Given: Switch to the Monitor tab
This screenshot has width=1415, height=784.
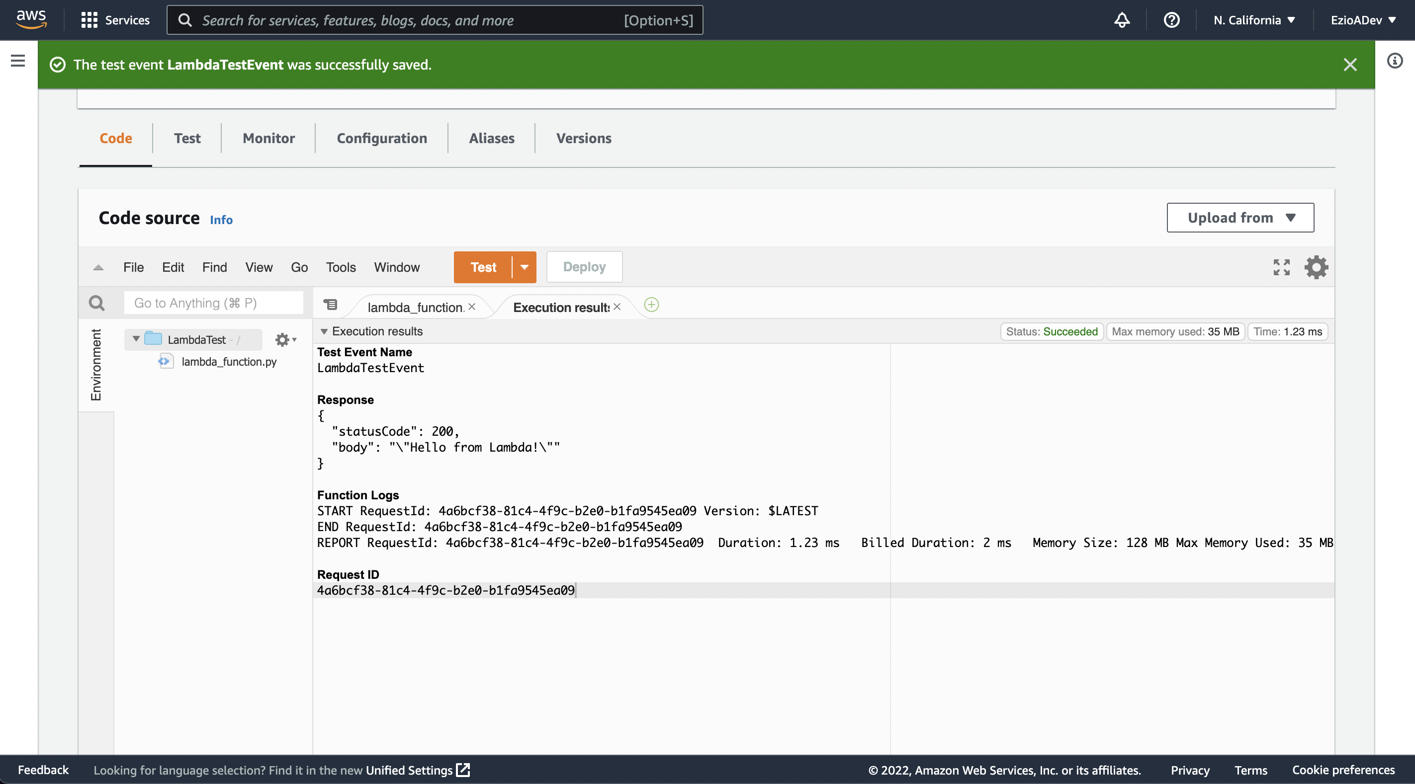Looking at the screenshot, I should pyautogui.click(x=267, y=137).
